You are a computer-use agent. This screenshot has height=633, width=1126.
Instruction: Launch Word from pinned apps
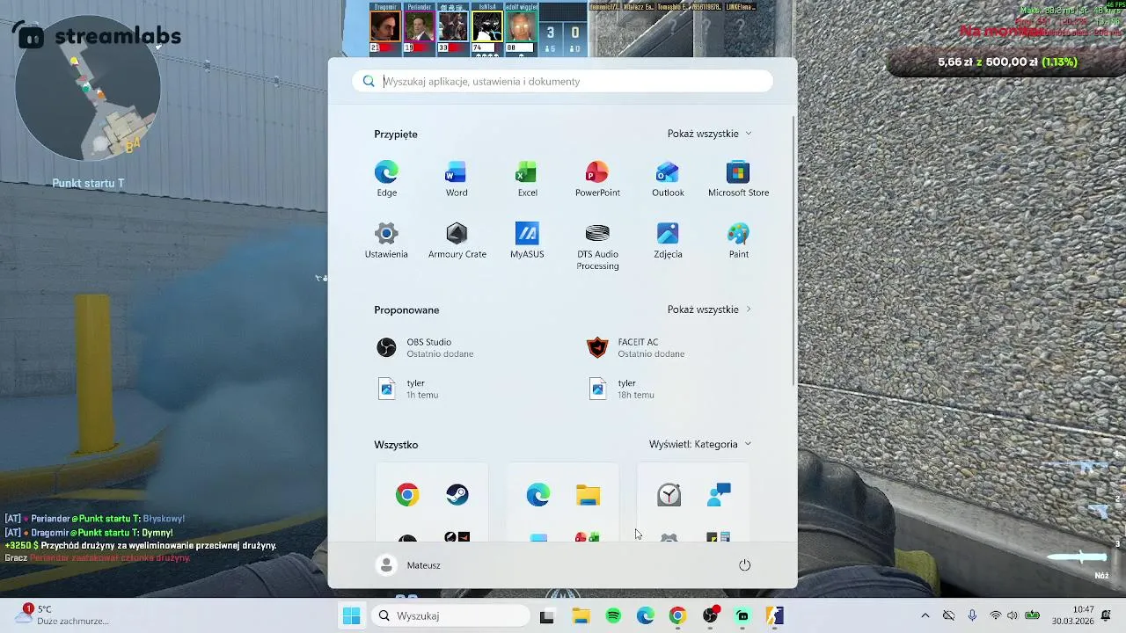457,179
